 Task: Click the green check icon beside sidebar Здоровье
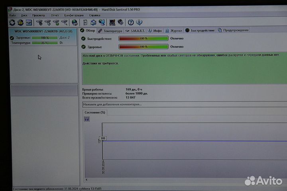tap(12, 38)
